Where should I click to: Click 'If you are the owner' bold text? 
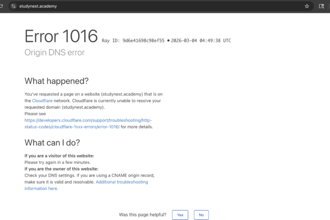pyautogui.click(x=61, y=169)
